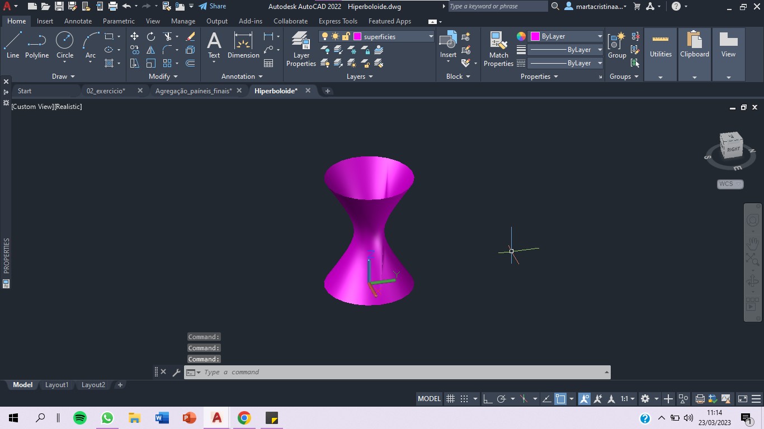Click the Share button
The height and width of the screenshot is (429, 764).
point(213,6)
